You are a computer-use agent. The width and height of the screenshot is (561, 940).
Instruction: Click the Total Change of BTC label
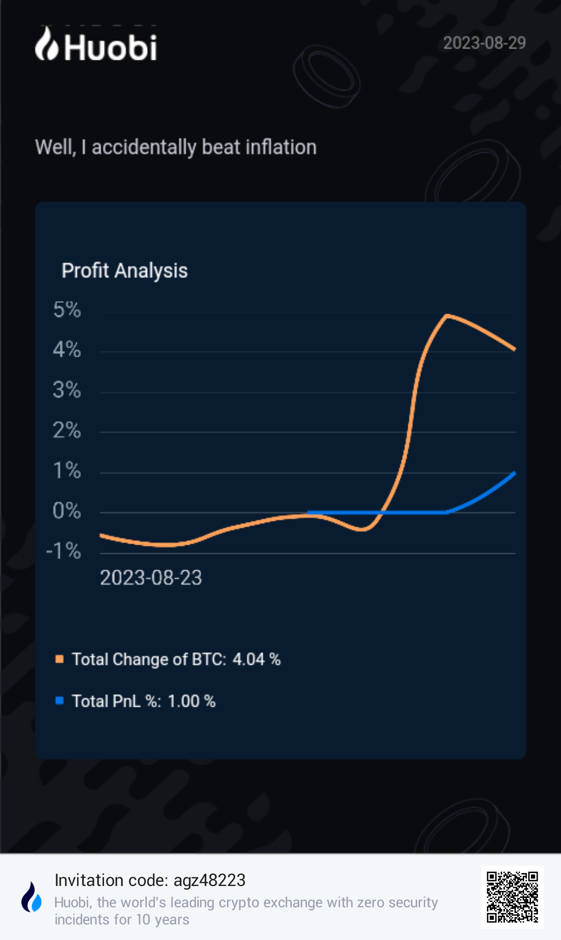tap(149, 659)
